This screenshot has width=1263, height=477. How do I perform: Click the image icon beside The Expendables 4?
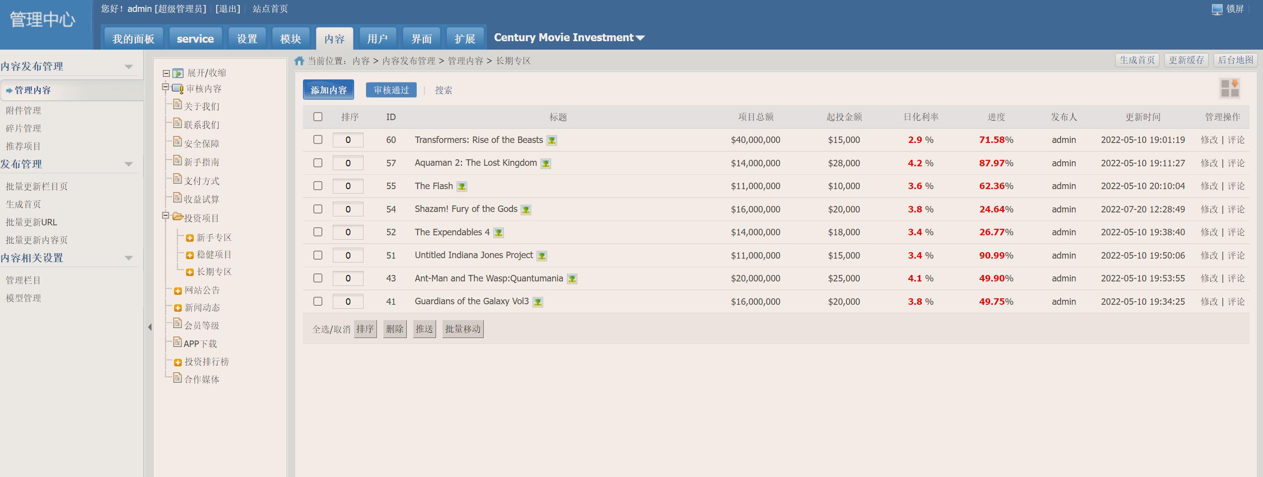[x=499, y=232]
